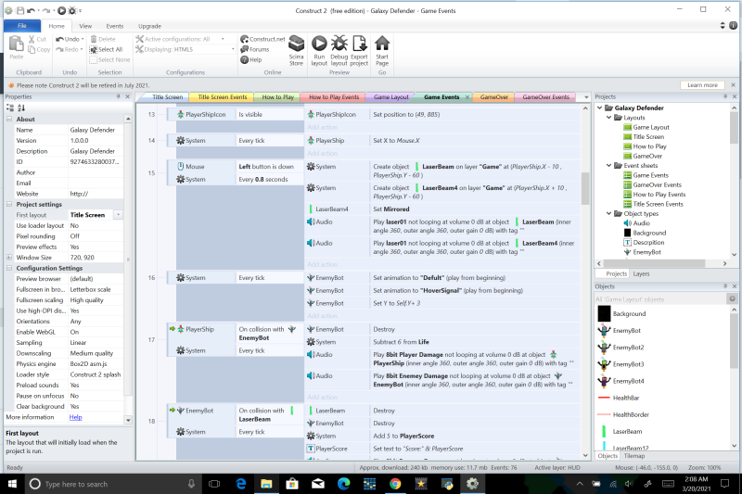This screenshot has width=742, height=494.
Task: Click the alphabetical sort icon in Properties
Action: [x=20, y=108]
